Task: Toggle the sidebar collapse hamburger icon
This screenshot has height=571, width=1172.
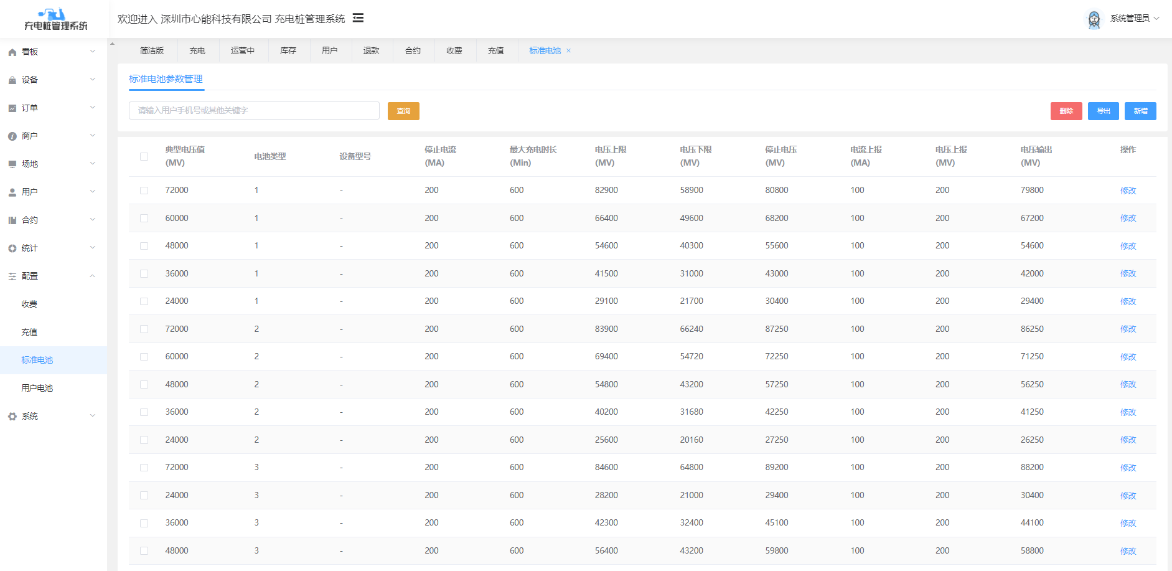Action: pos(358,18)
